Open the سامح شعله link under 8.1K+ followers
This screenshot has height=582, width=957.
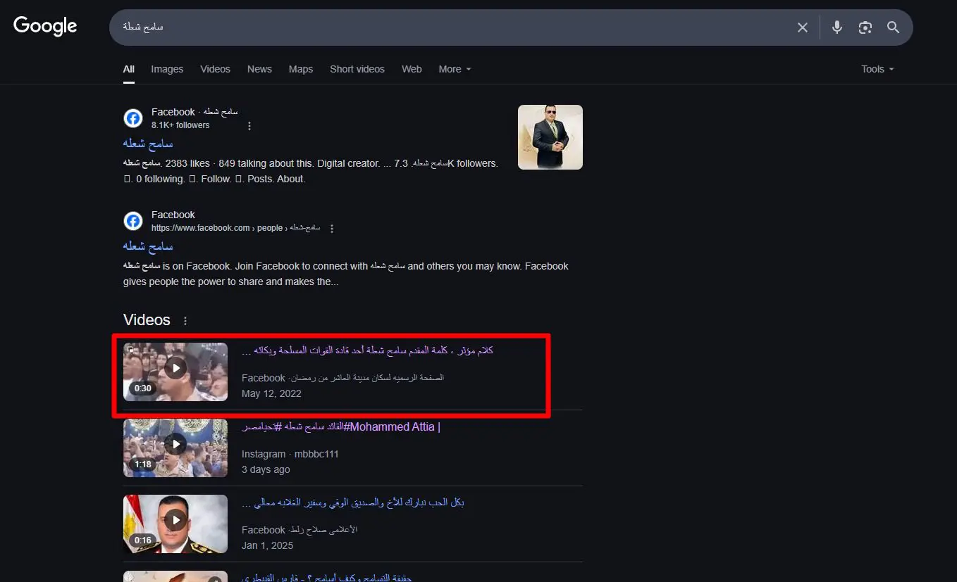point(148,144)
